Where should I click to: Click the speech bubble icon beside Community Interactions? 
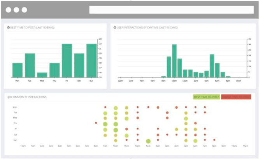pos(9,97)
